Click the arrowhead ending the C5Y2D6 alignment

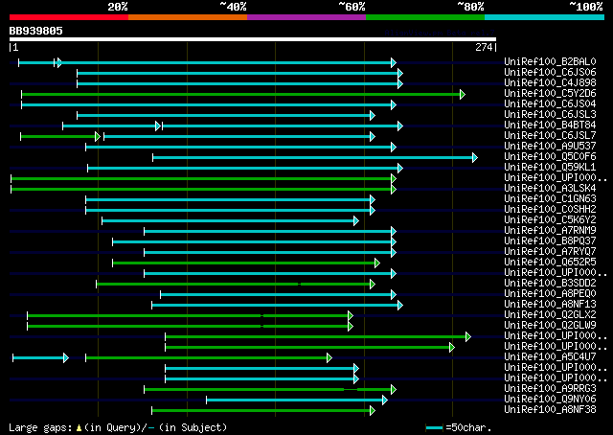pyautogui.click(x=463, y=94)
